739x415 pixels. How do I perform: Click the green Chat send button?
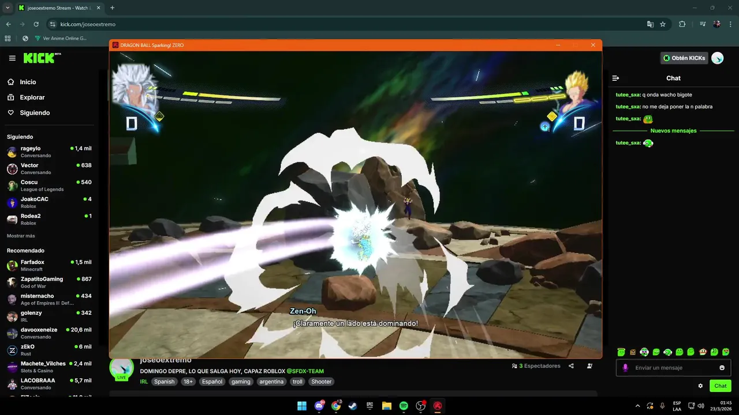[720, 386]
